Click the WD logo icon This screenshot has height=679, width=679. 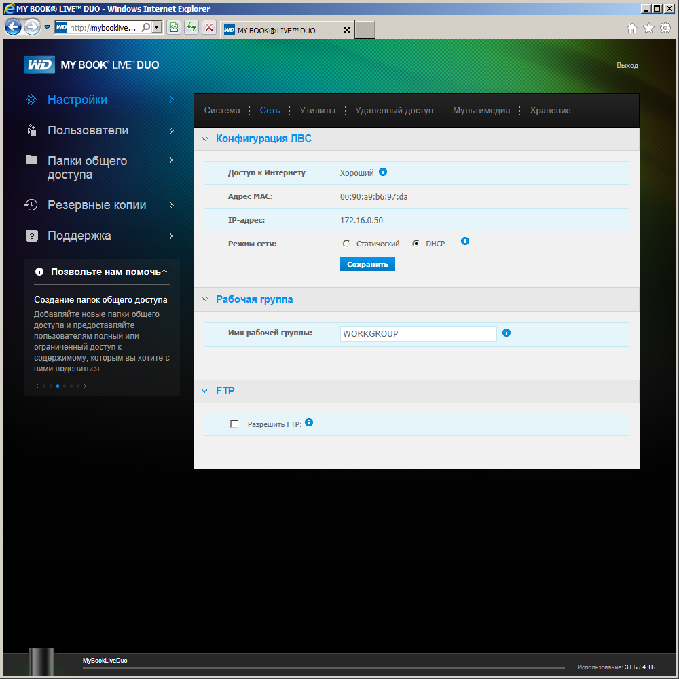39,65
